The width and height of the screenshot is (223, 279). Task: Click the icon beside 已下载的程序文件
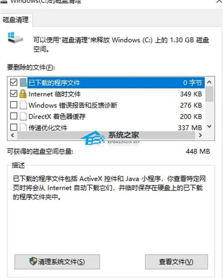pos(23,83)
